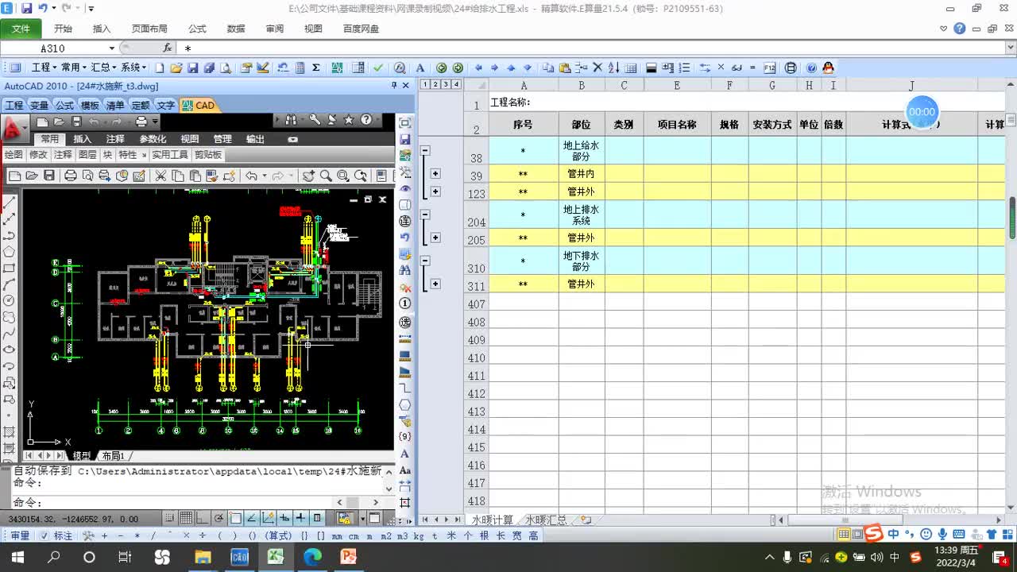Click the F12 key icon in the toolbar

pos(769,68)
